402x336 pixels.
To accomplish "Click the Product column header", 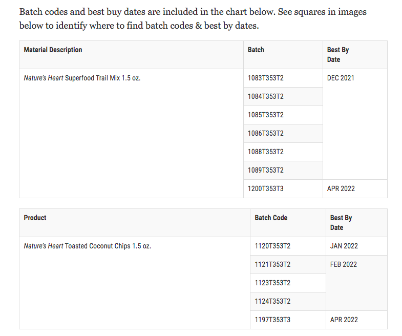I will pos(35,218).
